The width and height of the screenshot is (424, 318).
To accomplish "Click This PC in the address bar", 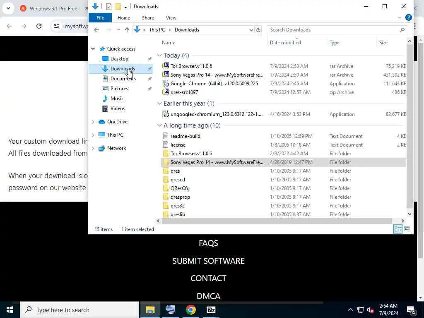I will click(x=157, y=30).
